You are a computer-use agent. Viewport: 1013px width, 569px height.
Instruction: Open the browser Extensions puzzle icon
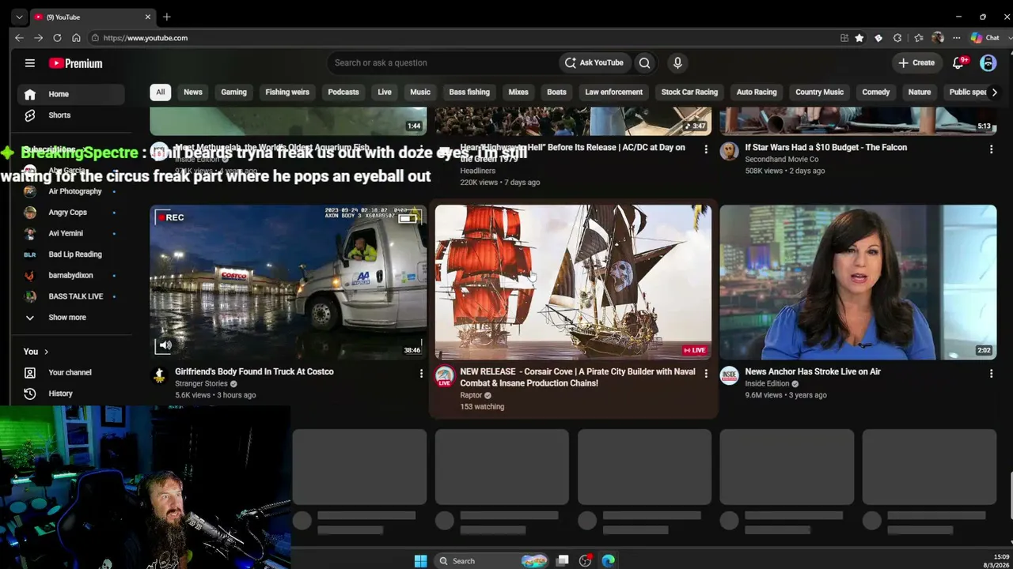coord(897,38)
